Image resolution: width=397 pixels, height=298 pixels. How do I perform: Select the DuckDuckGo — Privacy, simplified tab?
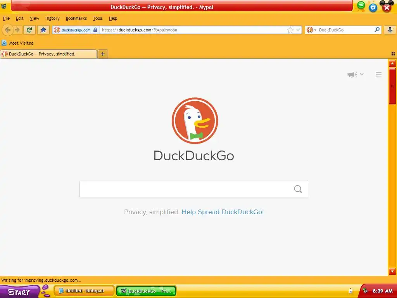[48, 54]
